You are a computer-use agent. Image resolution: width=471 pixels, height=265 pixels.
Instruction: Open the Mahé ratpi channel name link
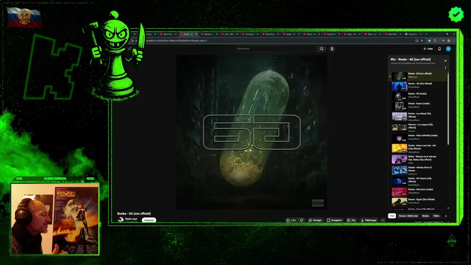click(131, 219)
